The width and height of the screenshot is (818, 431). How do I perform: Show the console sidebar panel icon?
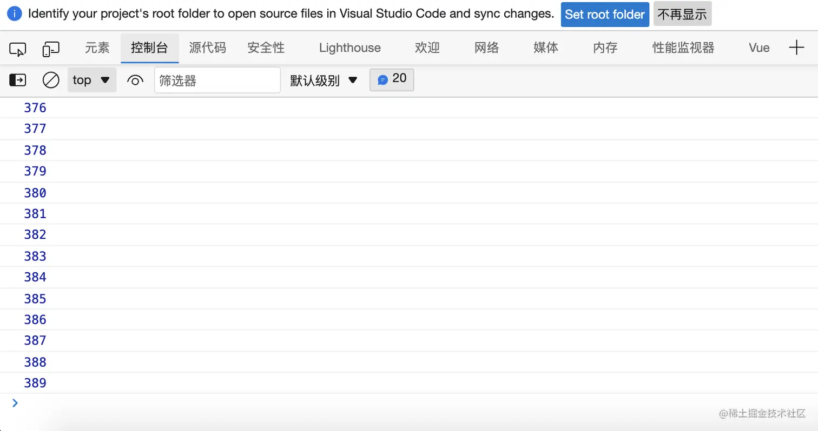17,80
